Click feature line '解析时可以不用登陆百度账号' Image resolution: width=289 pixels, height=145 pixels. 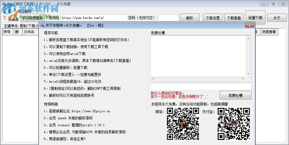pyautogui.click(x=69, y=95)
